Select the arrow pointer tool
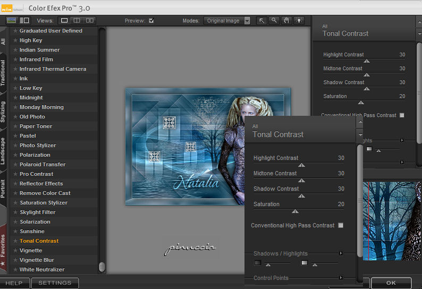This screenshot has height=289, width=422. (x=261, y=21)
